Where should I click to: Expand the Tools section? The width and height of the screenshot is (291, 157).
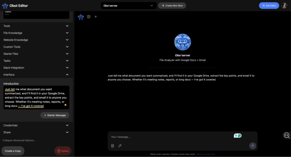(x=36, y=26)
